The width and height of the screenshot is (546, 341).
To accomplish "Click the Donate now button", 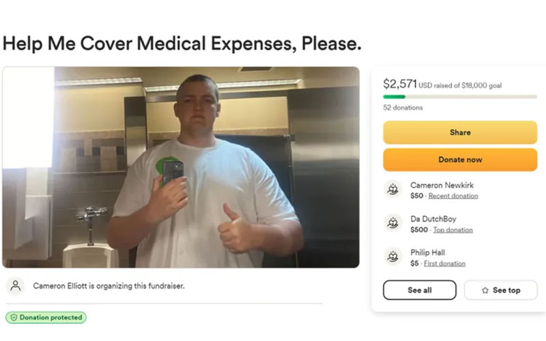I will pyautogui.click(x=460, y=160).
